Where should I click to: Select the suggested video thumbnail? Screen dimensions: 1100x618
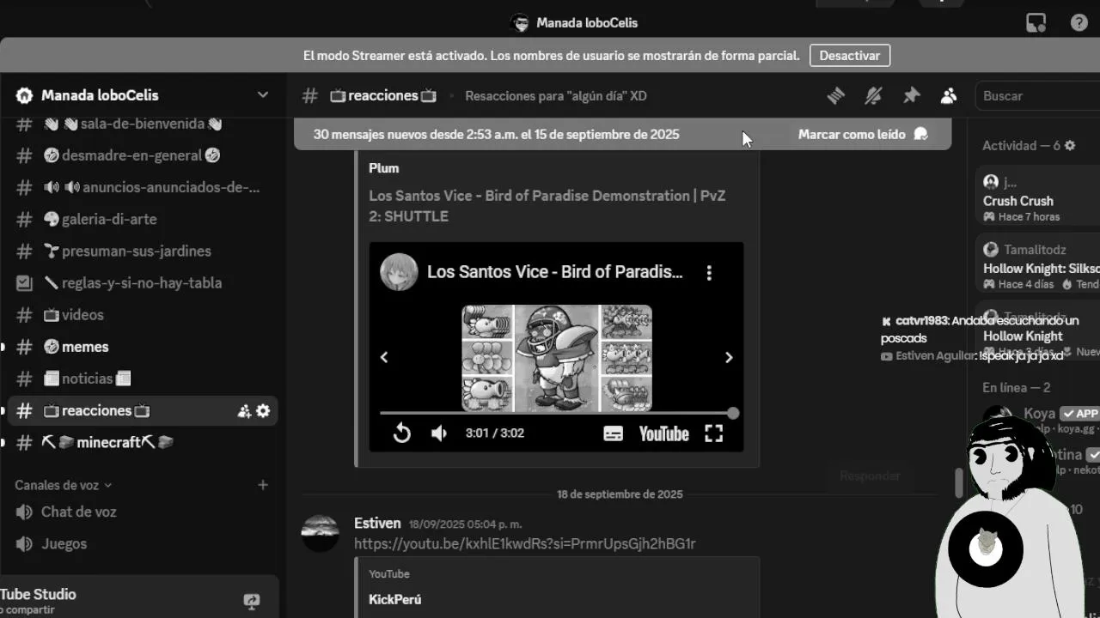(x=557, y=358)
